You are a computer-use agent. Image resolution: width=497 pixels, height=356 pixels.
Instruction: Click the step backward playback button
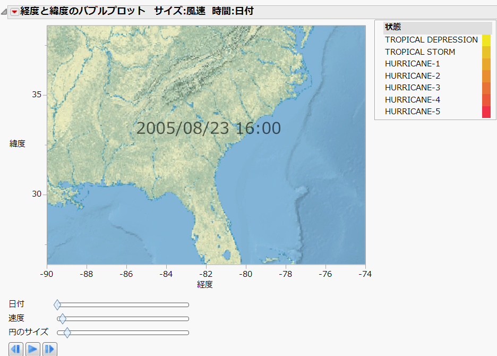coord(16,349)
